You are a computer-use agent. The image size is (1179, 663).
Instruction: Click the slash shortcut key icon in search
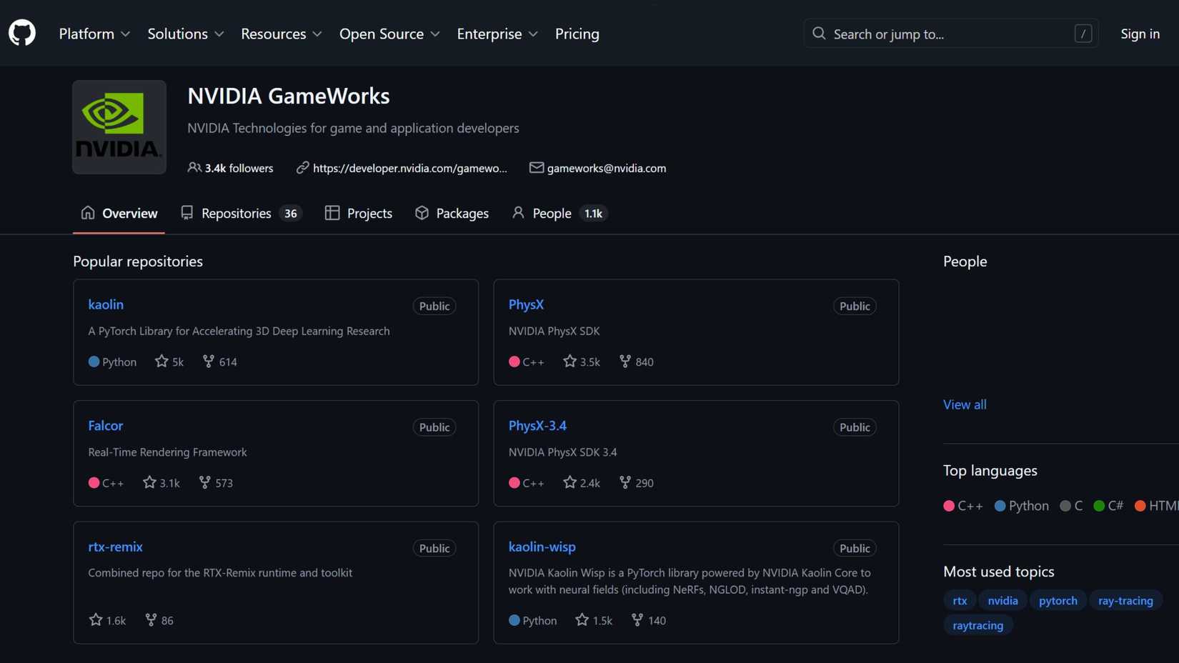click(1083, 34)
